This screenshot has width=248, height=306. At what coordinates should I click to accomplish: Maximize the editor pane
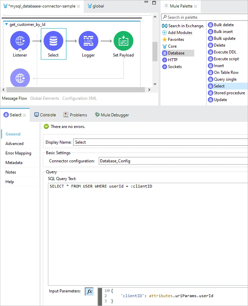pyautogui.click(x=154, y=3)
